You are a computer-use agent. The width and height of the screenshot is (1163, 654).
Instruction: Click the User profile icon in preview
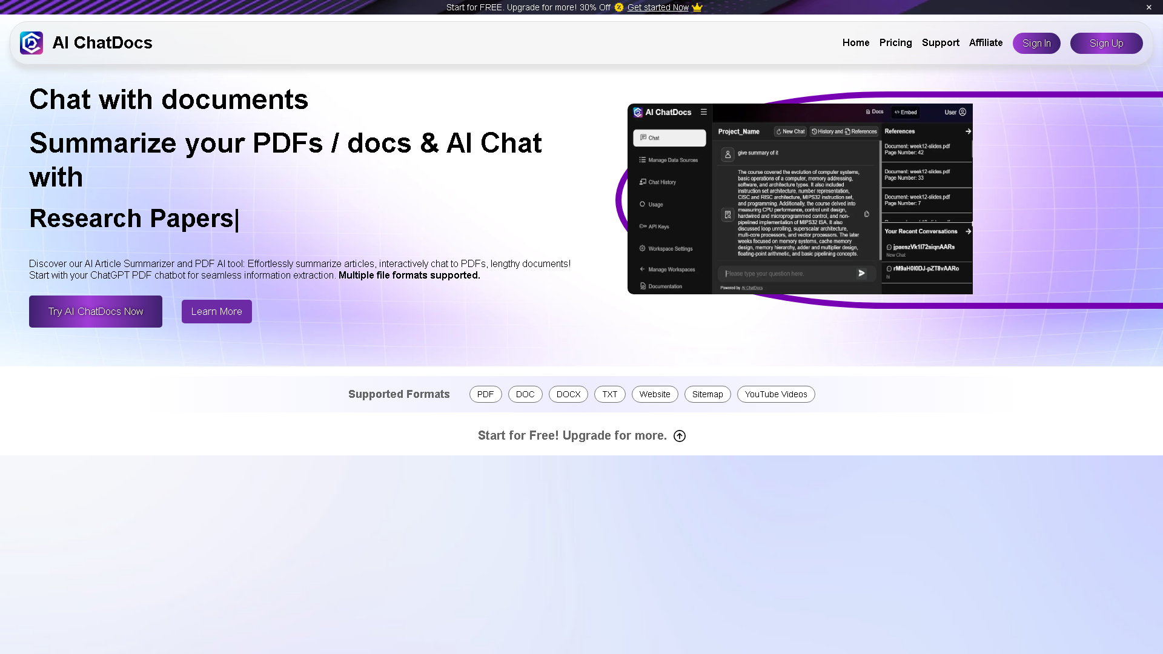[x=963, y=112]
